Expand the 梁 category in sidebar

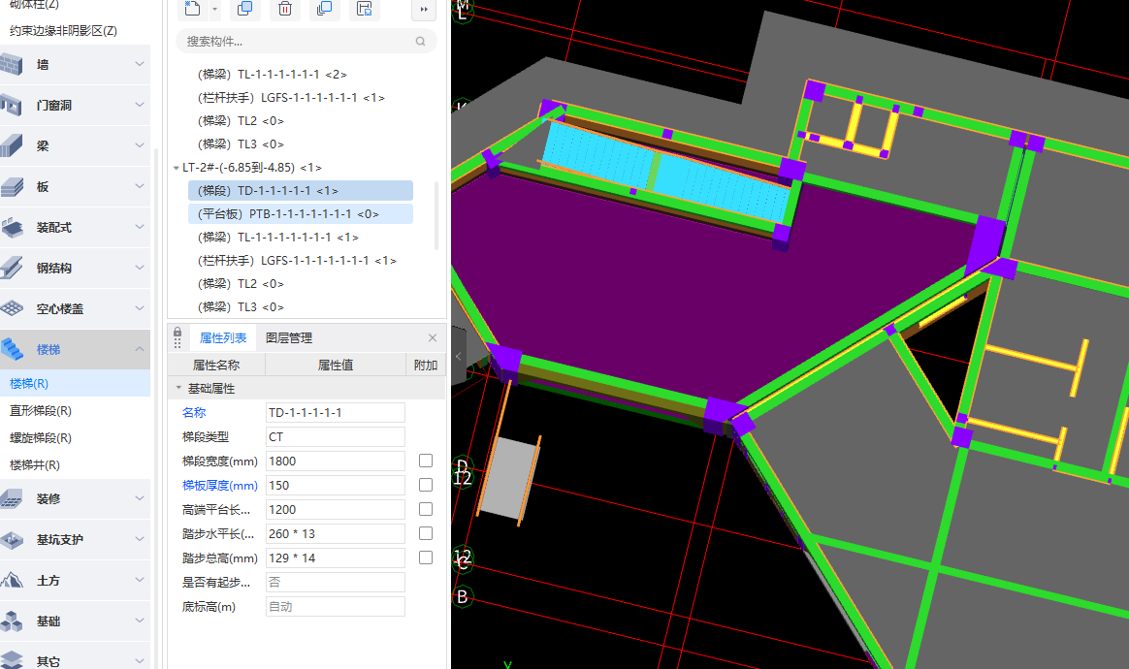click(140, 145)
